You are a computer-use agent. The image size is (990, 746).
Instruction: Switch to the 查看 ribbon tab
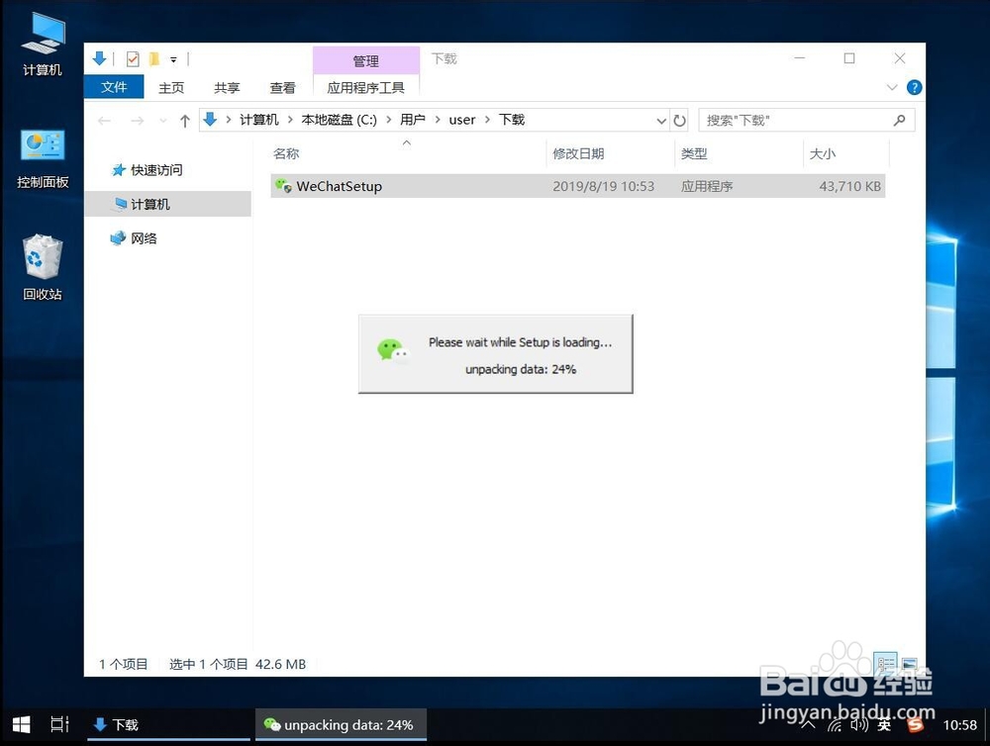tap(282, 88)
